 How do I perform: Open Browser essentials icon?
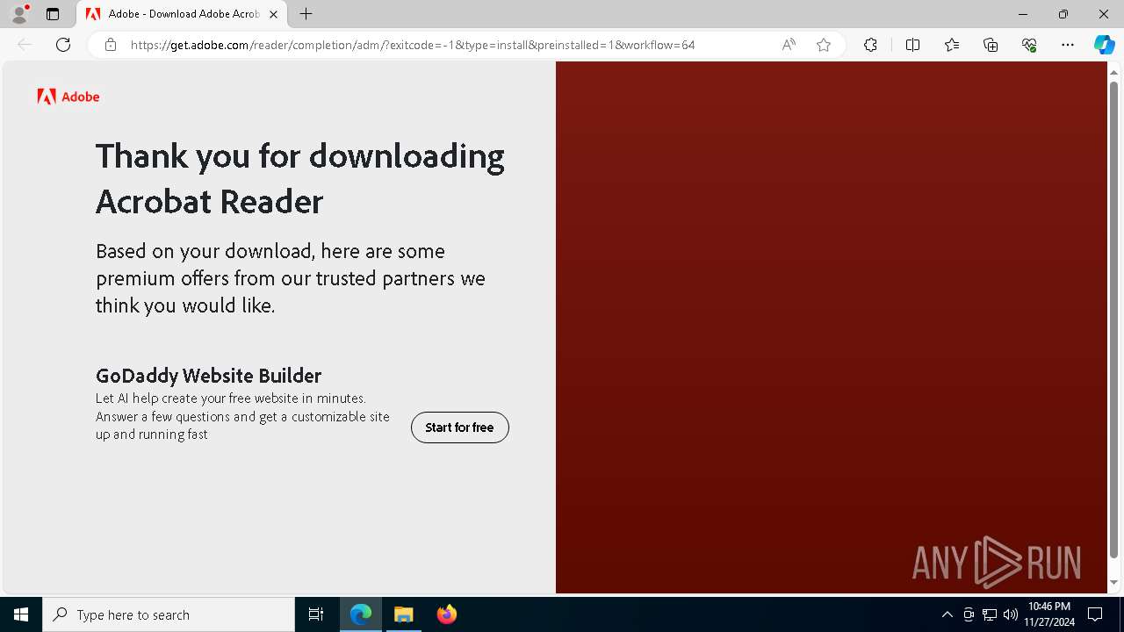tap(1029, 45)
